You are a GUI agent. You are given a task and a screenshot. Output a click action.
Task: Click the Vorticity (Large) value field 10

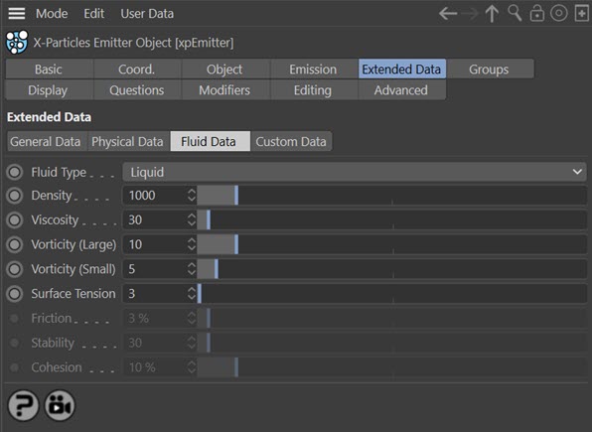point(155,244)
